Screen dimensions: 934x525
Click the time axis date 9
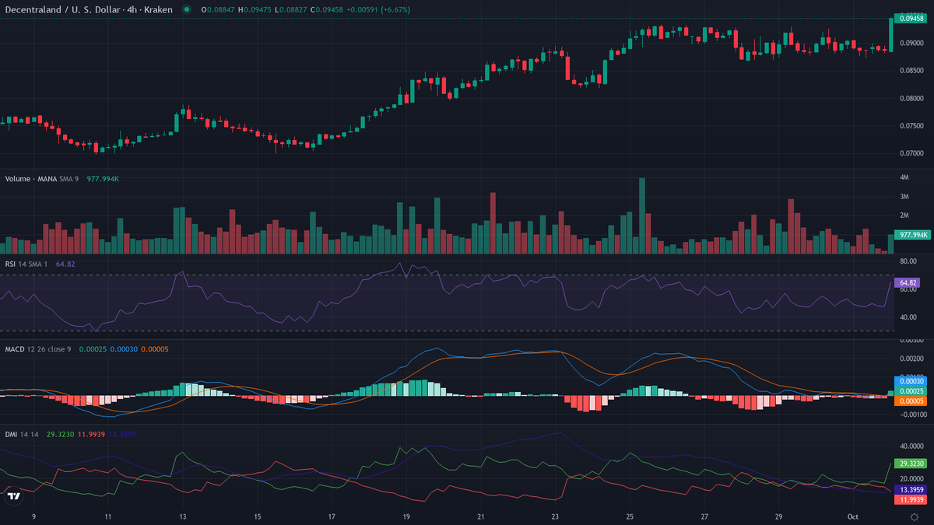click(33, 516)
